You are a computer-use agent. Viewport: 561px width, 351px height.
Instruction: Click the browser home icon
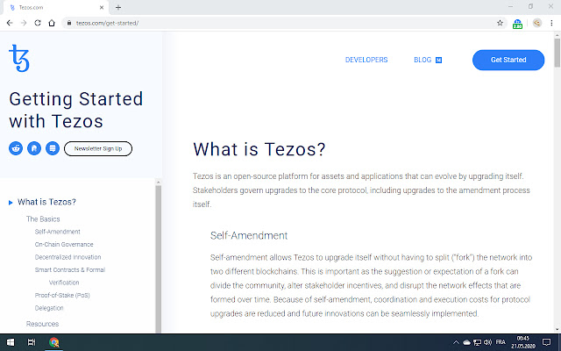tap(52, 23)
